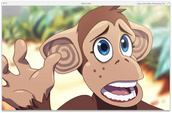Click the monkey cartoon image preview
The height and width of the screenshot is (113, 172).
(86, 58)
